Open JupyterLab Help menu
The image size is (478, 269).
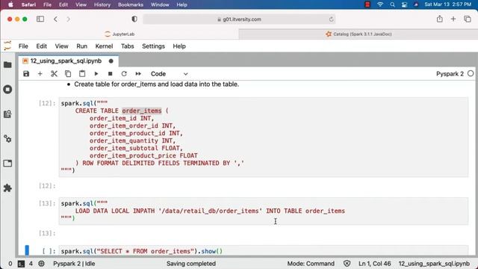pyautogui.click(x=179, y=46)
